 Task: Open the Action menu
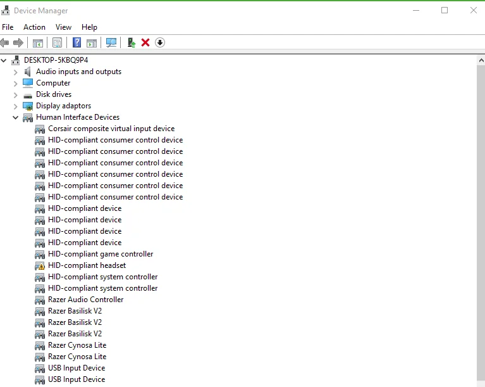tap(34, 27)
